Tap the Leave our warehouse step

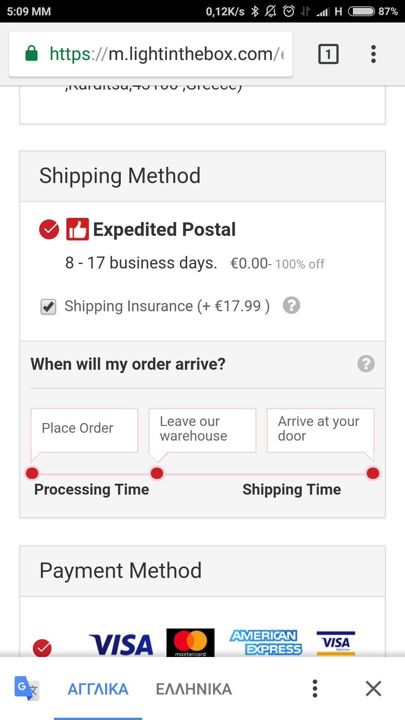pyautogui.click(x=202, y=430)
